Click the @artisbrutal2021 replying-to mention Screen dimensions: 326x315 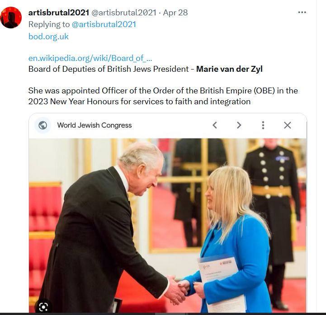point(104,24)
